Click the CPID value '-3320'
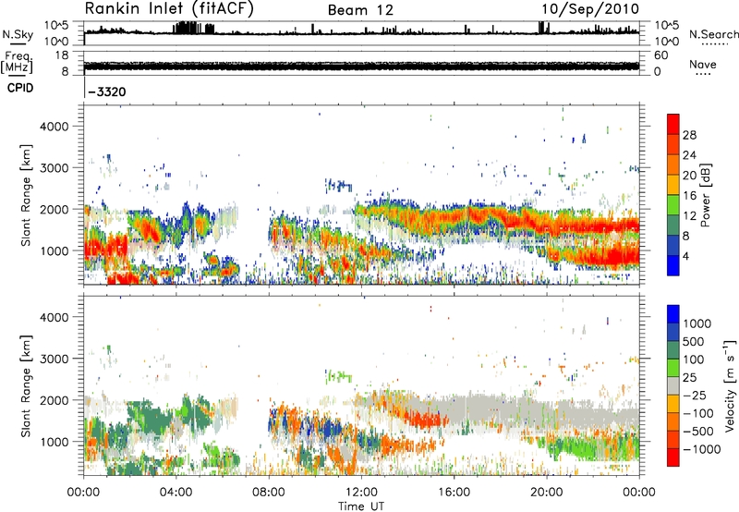 click(107, 91)
